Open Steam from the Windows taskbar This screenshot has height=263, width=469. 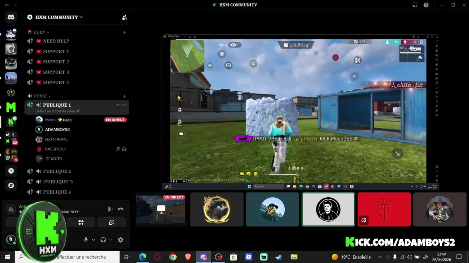pyautogui.click(x=279, y=257)
